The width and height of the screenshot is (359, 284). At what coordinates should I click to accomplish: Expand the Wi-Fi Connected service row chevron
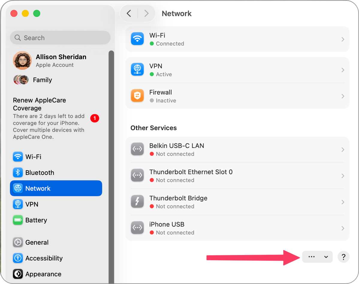point(343,39)
